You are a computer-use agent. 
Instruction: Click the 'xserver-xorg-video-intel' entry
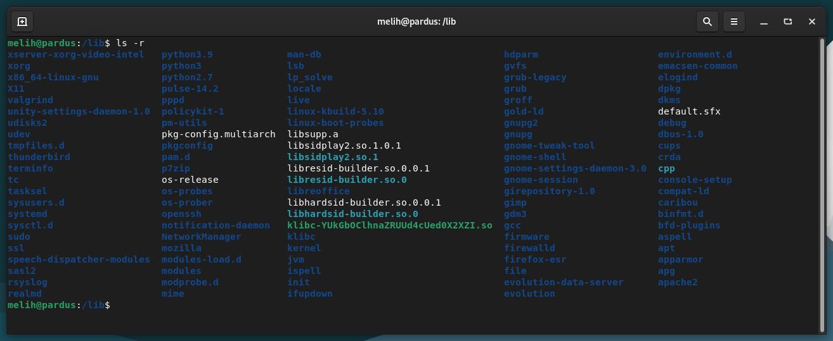coord(76,54)
